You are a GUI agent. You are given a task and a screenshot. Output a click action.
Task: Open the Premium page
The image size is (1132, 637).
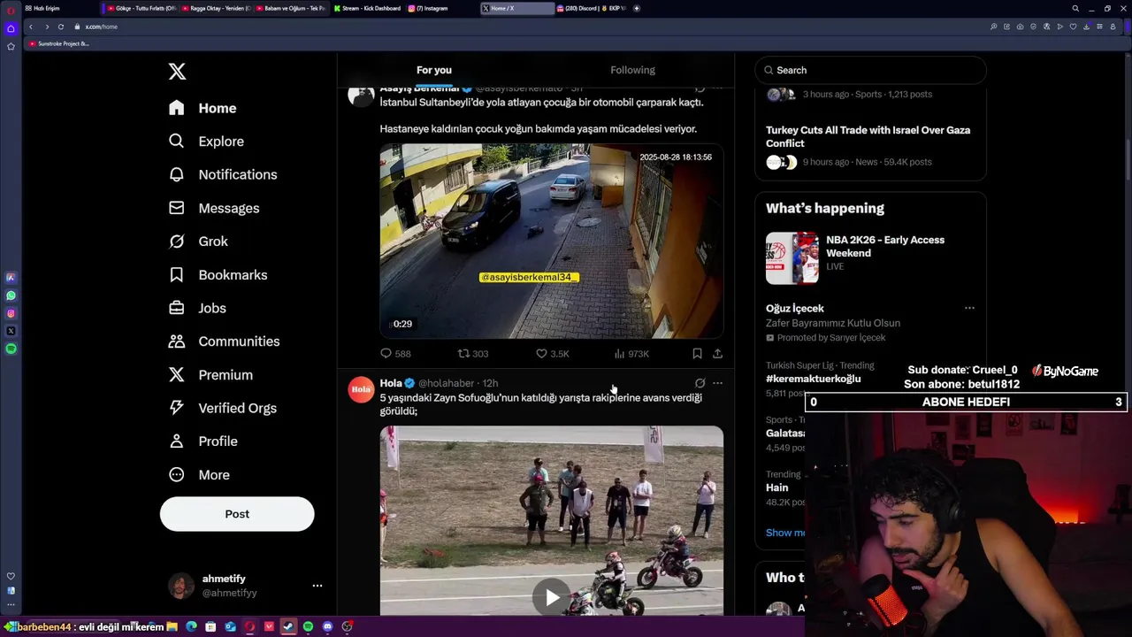210,375
